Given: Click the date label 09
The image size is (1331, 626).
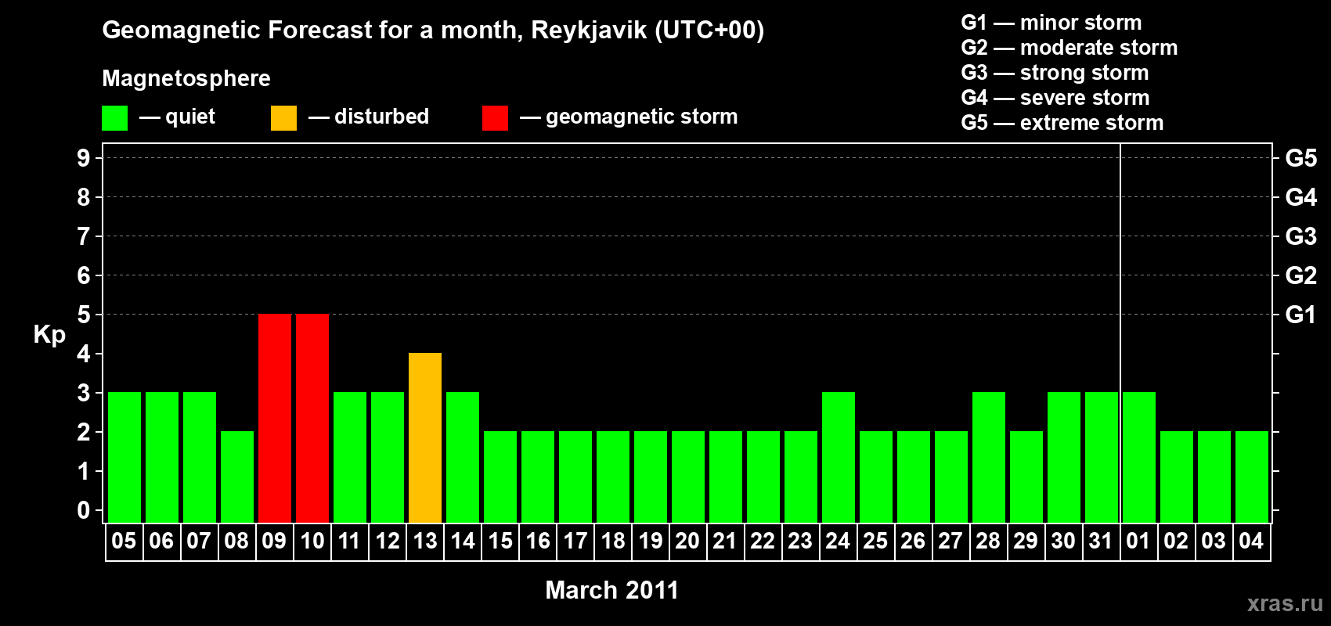Looking at the screenshot, I should [x=274, y=541].
